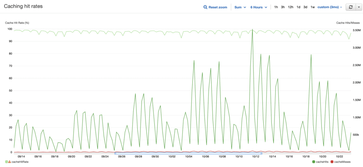The height and width of the screenshot is (167, 363).
Task: Pick the 1w time range
Action: (312, 7)
